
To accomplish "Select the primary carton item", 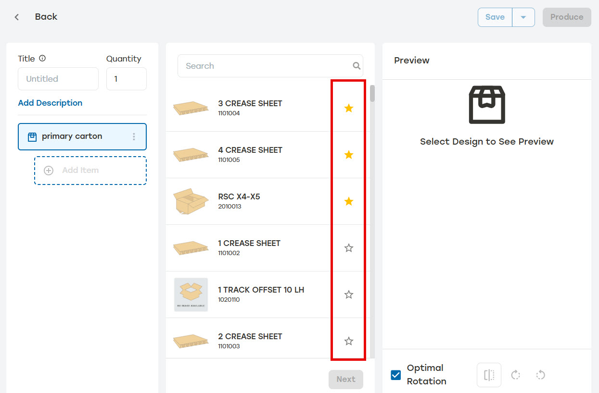I will click(82, 136).
